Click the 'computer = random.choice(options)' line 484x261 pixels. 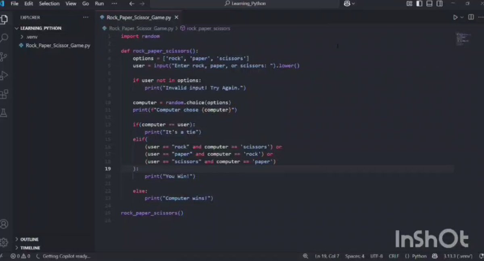tap(182, 102)
